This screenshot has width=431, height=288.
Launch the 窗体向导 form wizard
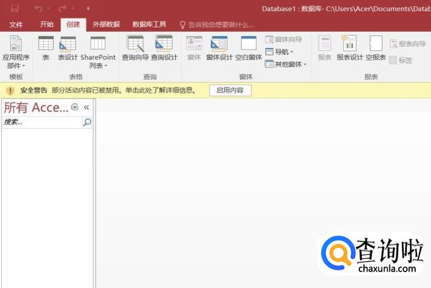(284, 40)
